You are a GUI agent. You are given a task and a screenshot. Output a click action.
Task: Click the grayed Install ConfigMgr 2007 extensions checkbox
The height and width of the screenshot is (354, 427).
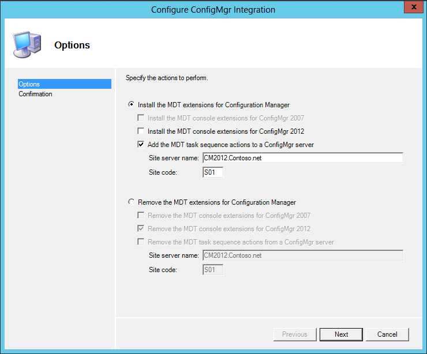(141, 118)
